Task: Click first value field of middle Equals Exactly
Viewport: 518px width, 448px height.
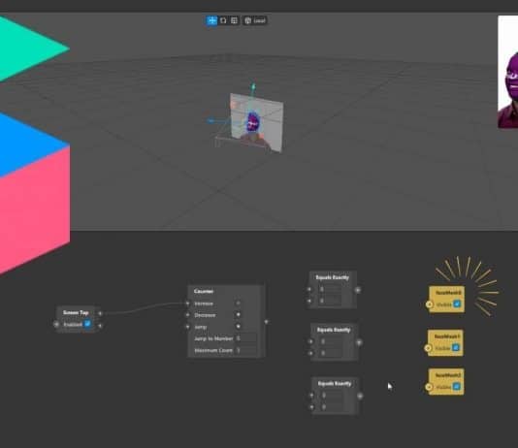Action: (x=331, y=341)
